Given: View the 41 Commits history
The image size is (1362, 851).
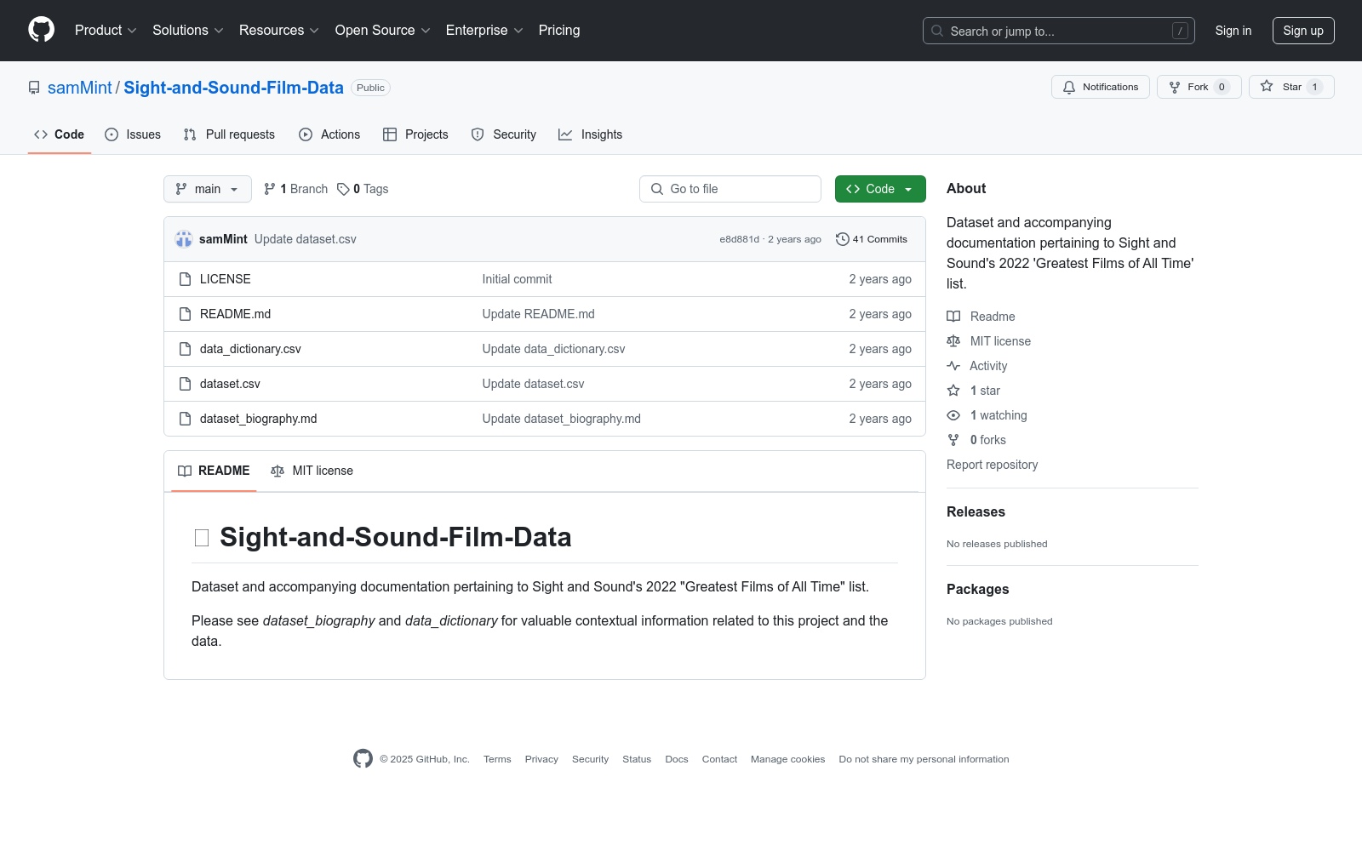Looking at the screenshot, I should tap(872, 239).
